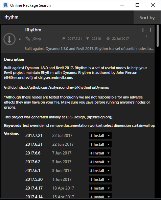161x200 pixels.
Task: Click the 18 Apr 2017 release date
Action: click(63, 188)
